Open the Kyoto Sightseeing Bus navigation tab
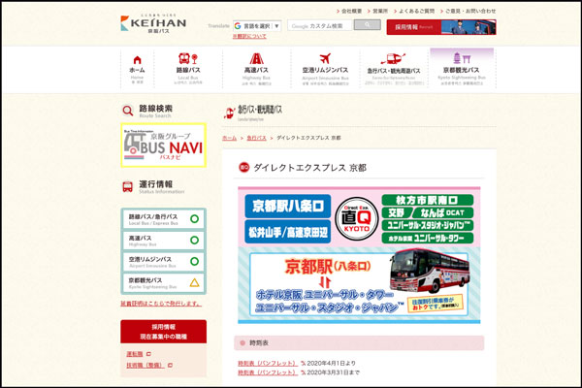Viewport: 582px width, 388px height. (462, 67)
